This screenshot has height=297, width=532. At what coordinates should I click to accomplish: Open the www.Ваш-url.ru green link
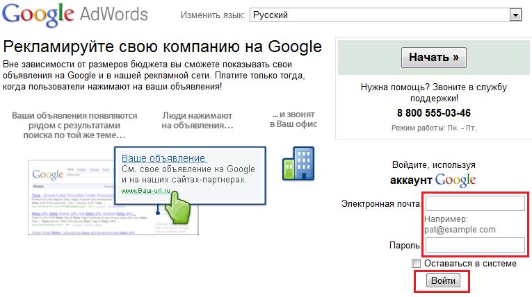click(146, 191)
